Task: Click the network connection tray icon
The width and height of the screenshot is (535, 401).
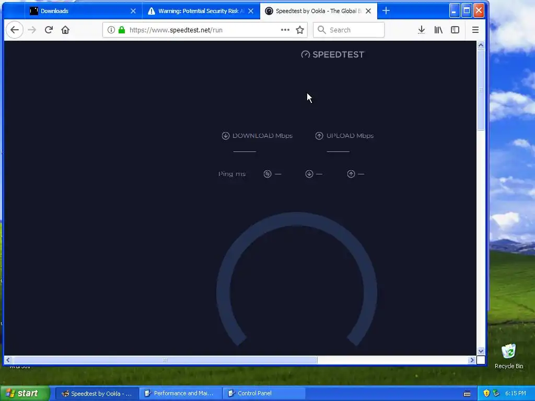Action: [x=496, y=393]
